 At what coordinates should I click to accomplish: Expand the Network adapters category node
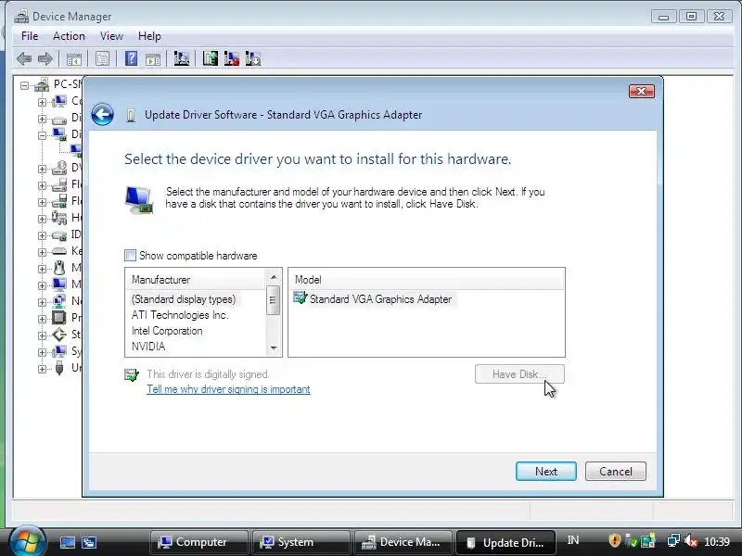pyautogui.click(x=42, y=302)
